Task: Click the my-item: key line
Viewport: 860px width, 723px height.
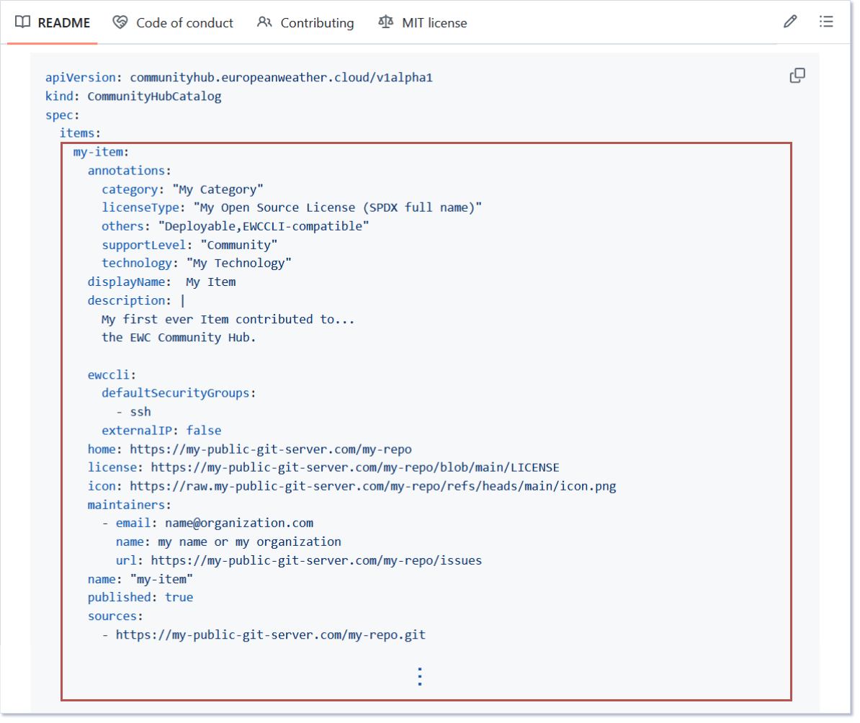Action: (101, 152)
